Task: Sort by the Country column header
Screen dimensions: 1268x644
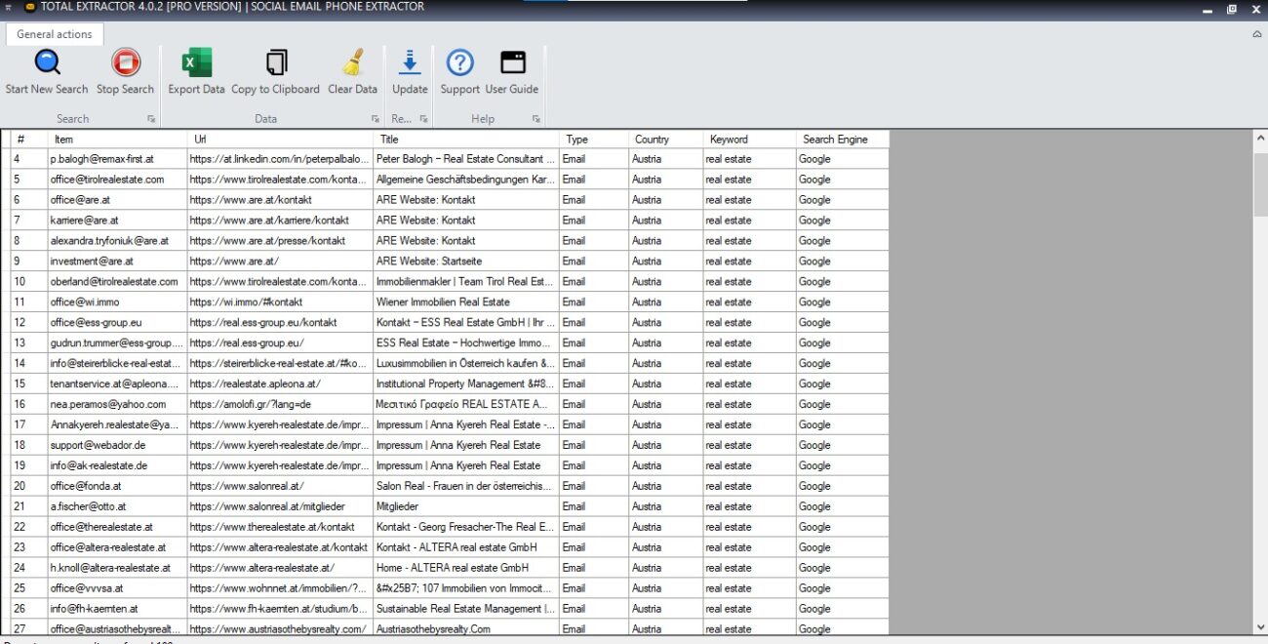Action: tap(665, 140)
